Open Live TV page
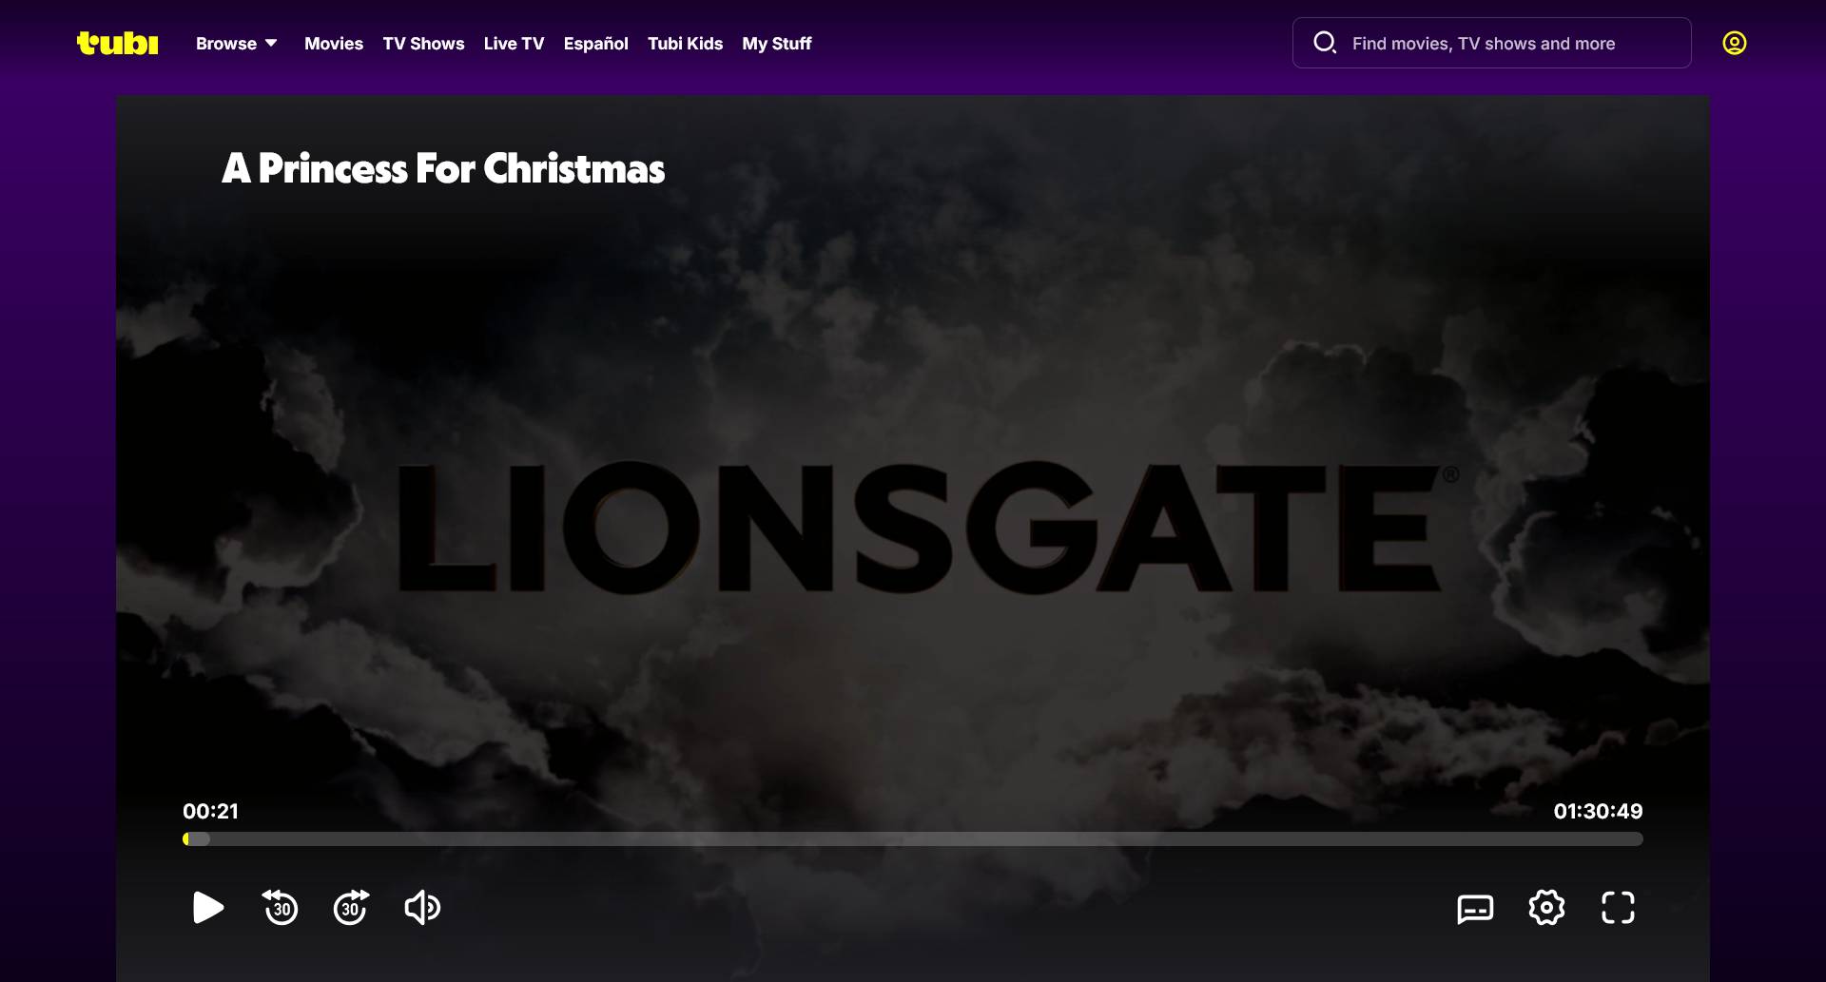 tap(514, 44)
